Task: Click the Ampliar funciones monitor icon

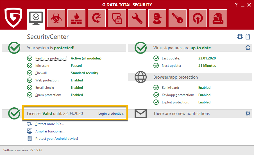Action: coord(30,131)
